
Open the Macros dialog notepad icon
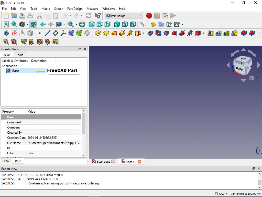coord(165,16)
